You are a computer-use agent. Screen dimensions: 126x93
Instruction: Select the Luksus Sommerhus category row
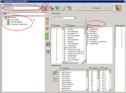coord(73,60)
